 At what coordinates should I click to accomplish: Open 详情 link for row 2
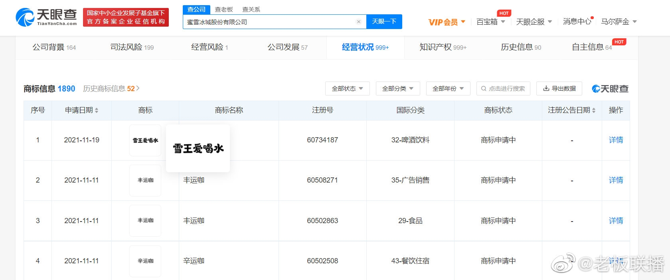(615, 180)
